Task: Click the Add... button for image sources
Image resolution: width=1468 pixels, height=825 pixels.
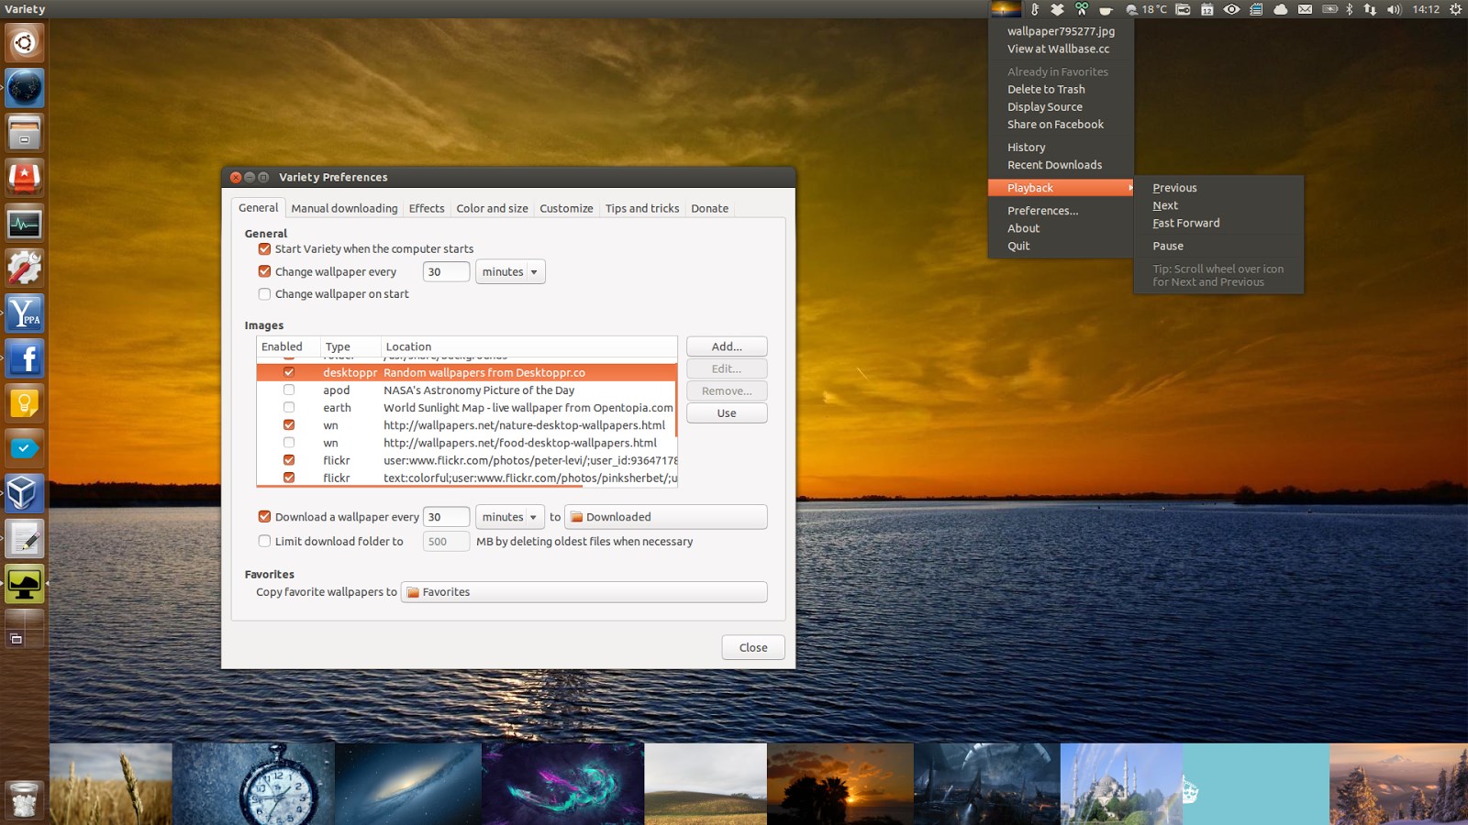Action: click(x=727, y=346)
